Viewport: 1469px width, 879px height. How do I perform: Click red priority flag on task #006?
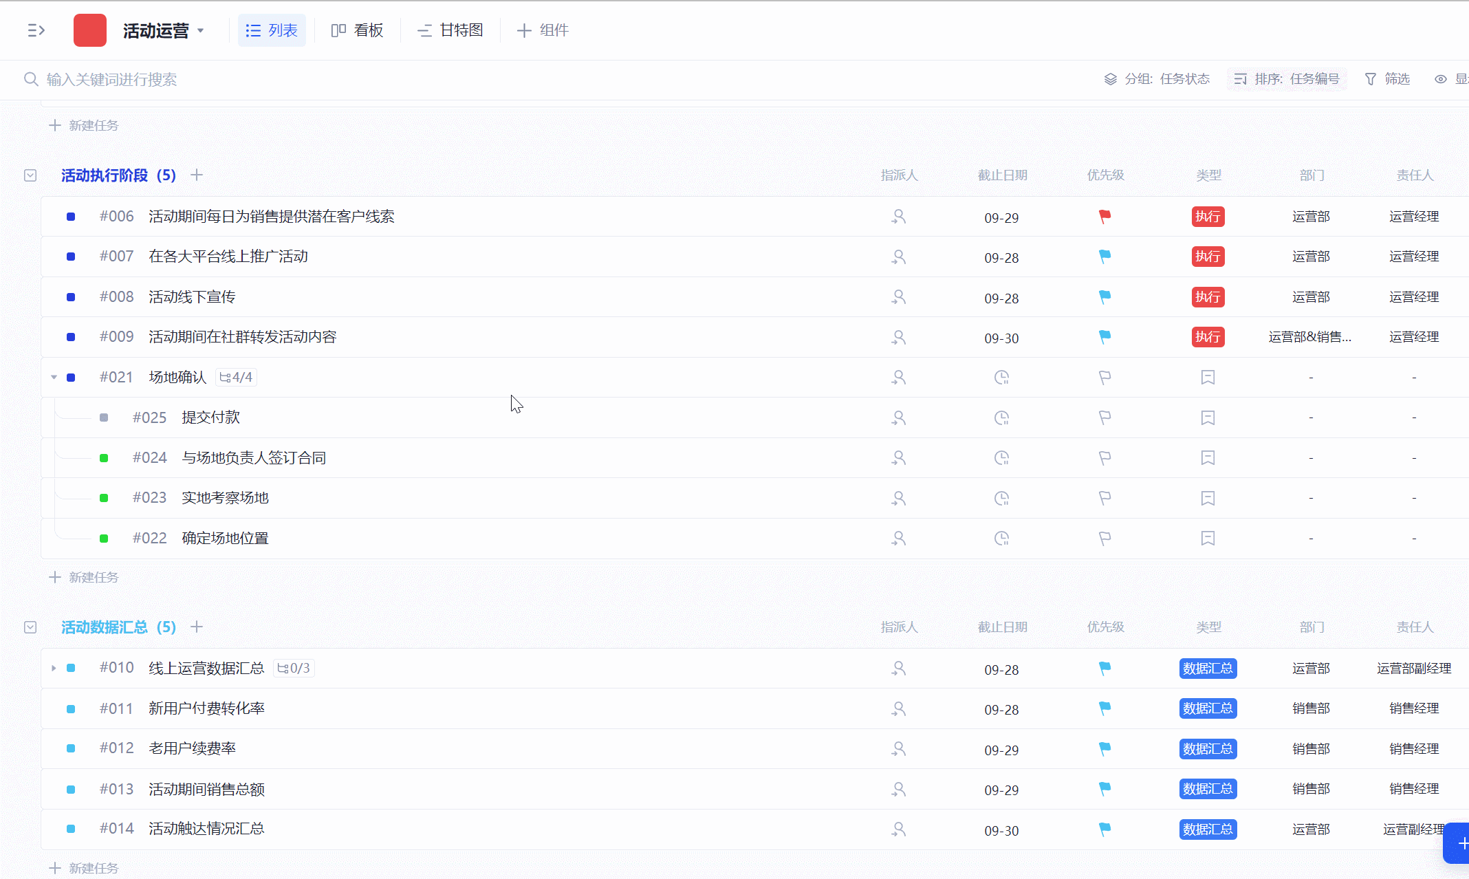(x=1105, y=217)
